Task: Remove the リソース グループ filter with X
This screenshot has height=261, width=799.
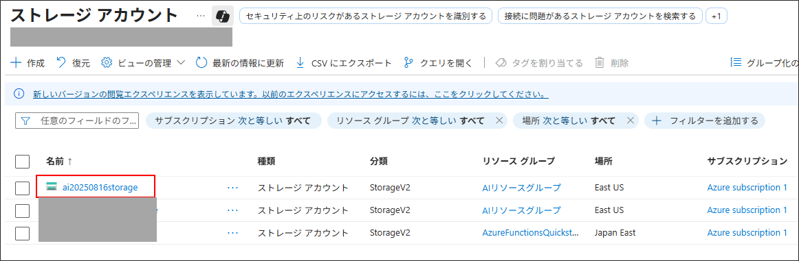Action: click(x=499, y=121)
